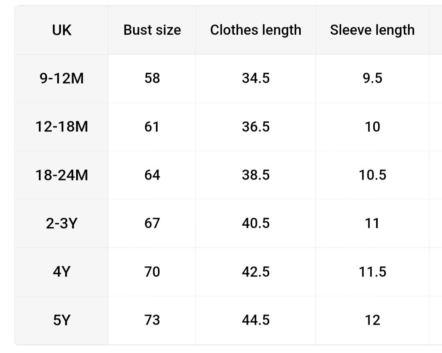Select the 9-12M size row label
The width and height of the screenshot is (442, 353).
62,78
